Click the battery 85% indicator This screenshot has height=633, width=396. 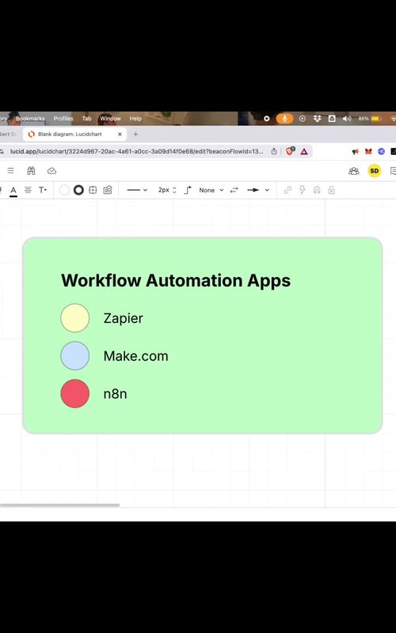click(x=370, y=118)
